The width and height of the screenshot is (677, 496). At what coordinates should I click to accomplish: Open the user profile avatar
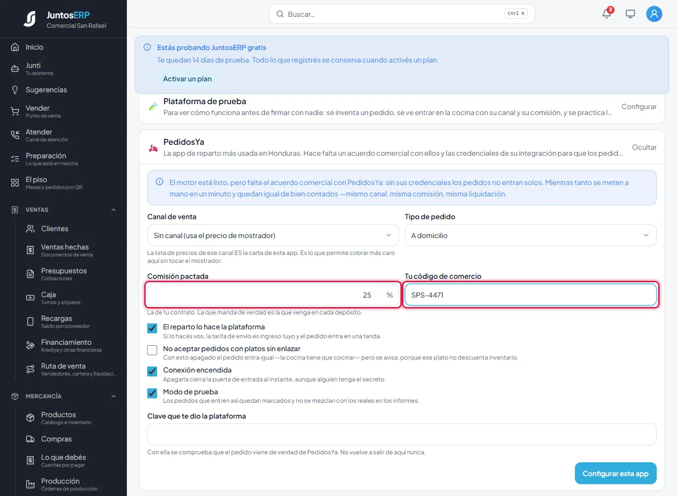point(654,14)
